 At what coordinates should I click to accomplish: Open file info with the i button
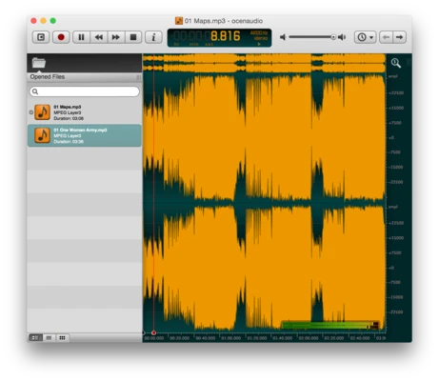[153, 37]
